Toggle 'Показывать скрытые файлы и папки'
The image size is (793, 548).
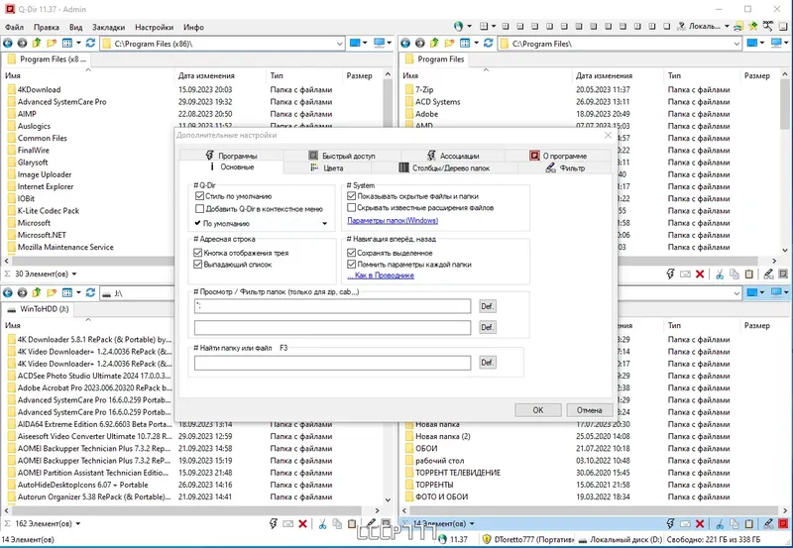352,196
